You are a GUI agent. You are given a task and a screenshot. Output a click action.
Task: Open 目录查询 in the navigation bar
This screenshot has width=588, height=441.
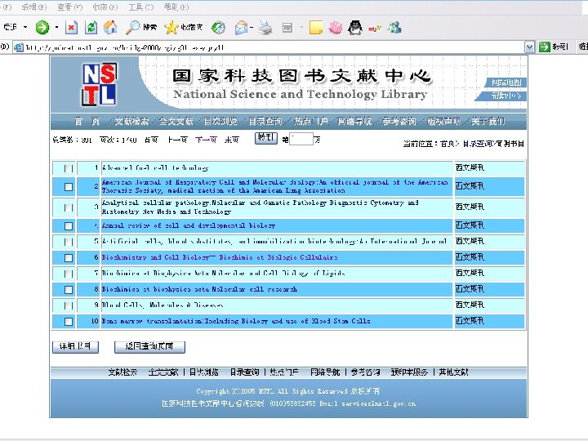(265, 122)
